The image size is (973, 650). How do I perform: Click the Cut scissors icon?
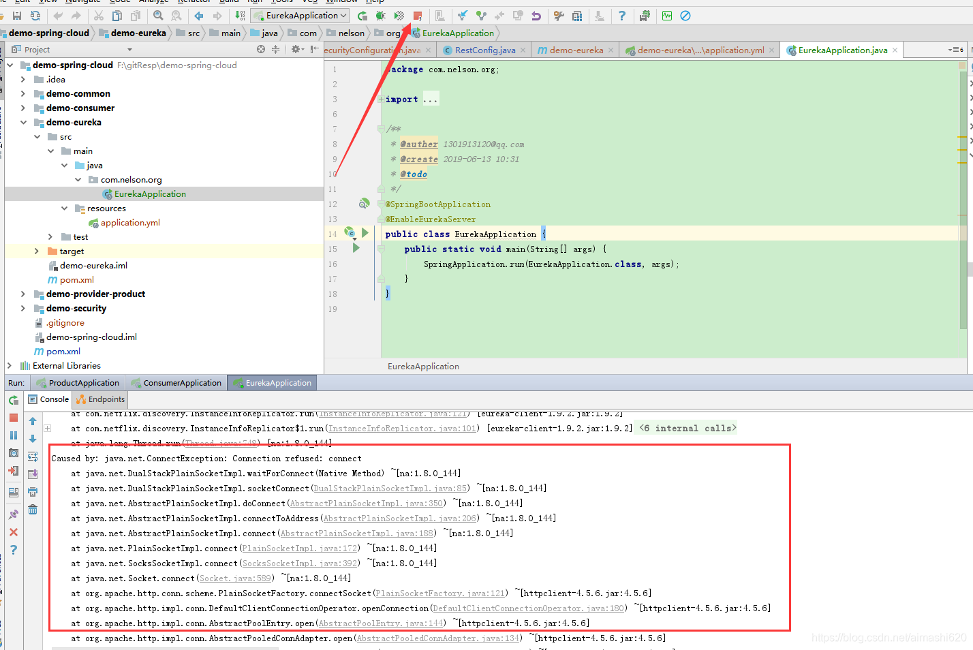[x=98, y=16]
